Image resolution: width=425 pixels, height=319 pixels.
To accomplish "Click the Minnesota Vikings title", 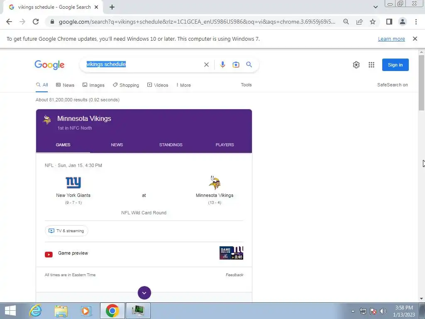I will tap(84, 118).
